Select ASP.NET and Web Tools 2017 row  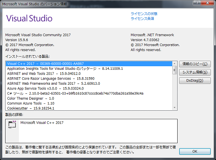point(89,74)
